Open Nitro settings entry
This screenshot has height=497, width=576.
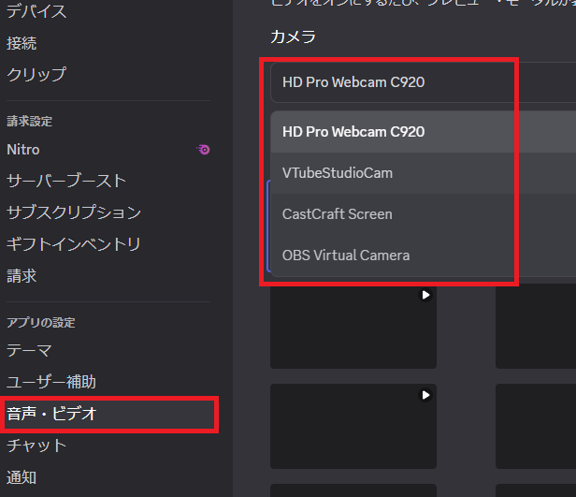pyautogui.click(x=23, y=150)
